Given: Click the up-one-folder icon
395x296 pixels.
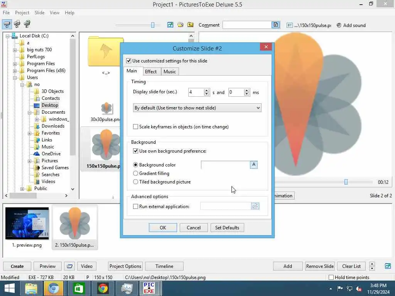Looking at the screenshot, I should [x=191, y=25].
